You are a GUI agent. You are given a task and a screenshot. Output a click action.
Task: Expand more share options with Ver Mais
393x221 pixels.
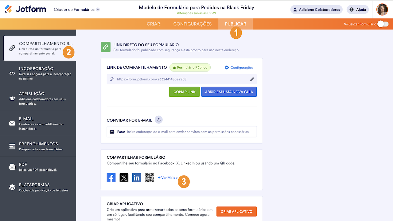pyautogui.click(x=168, y=178)
